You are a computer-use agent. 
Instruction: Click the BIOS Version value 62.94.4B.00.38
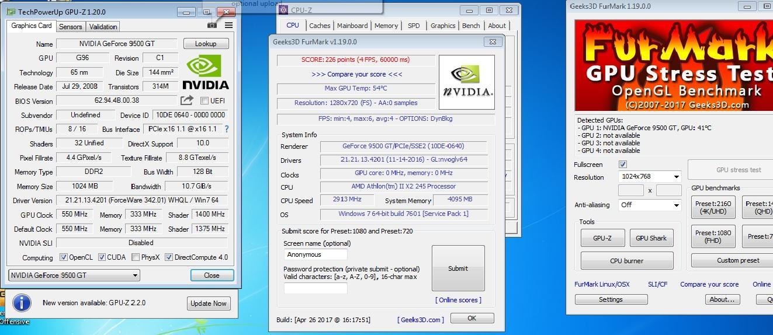click(117, 100)
